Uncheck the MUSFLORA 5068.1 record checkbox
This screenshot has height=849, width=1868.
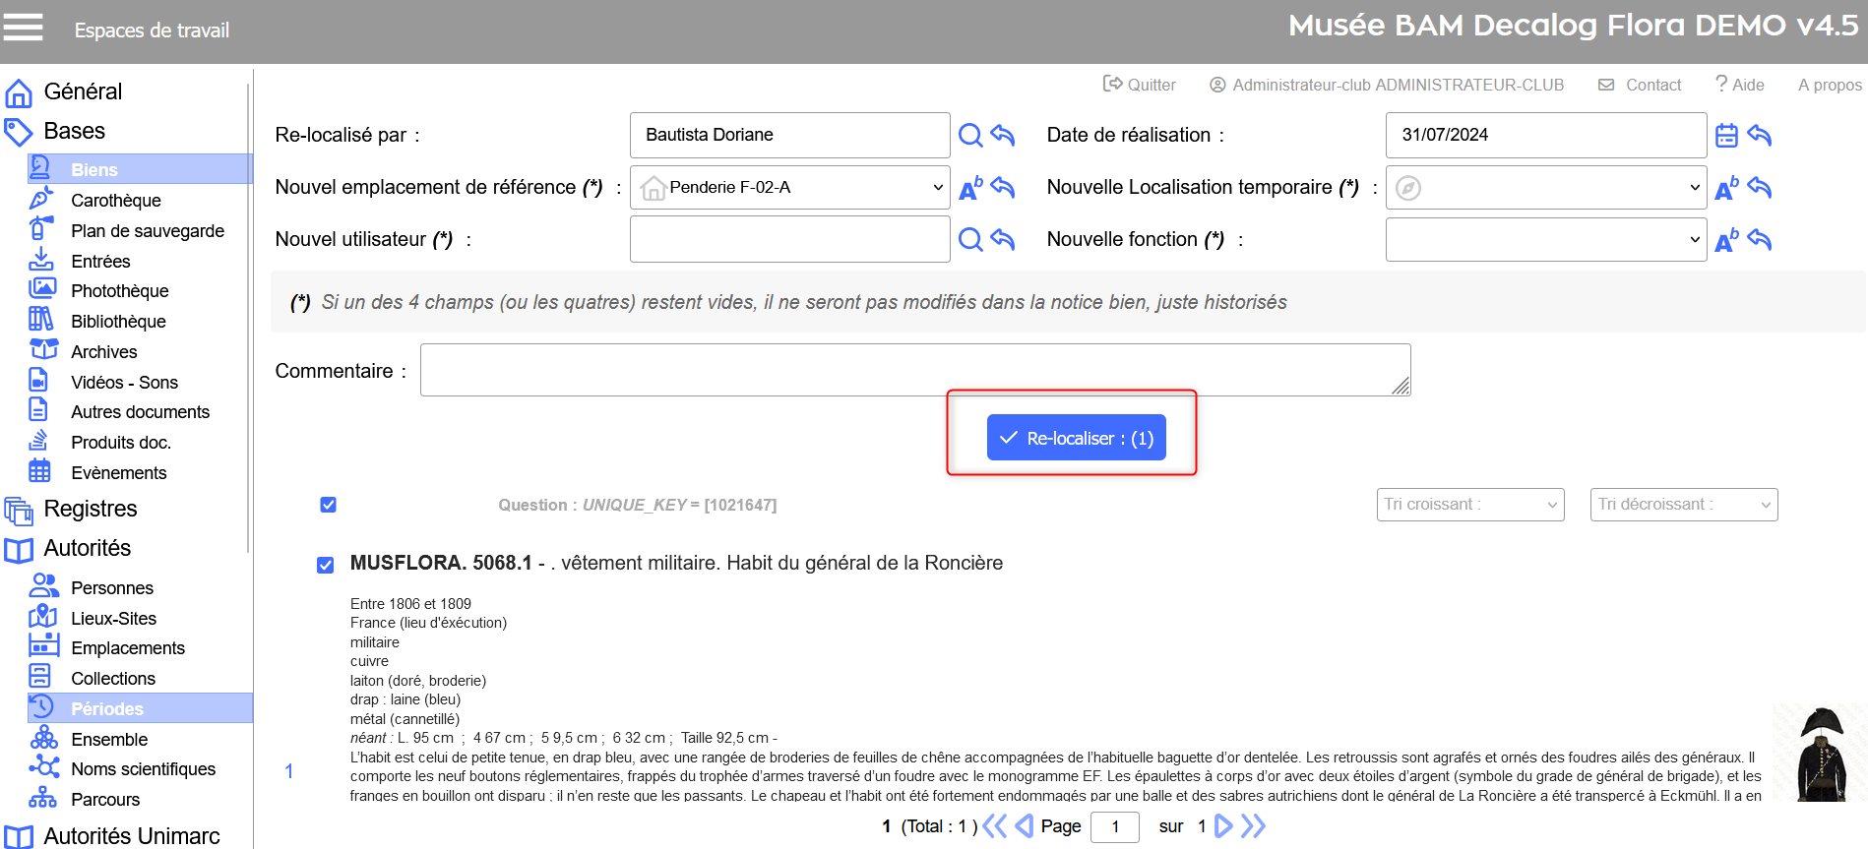click(x=326, y=565)
